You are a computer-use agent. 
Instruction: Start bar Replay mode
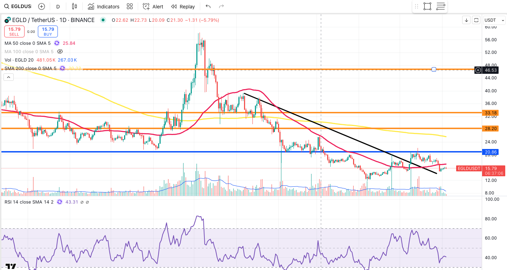[183, 6]
